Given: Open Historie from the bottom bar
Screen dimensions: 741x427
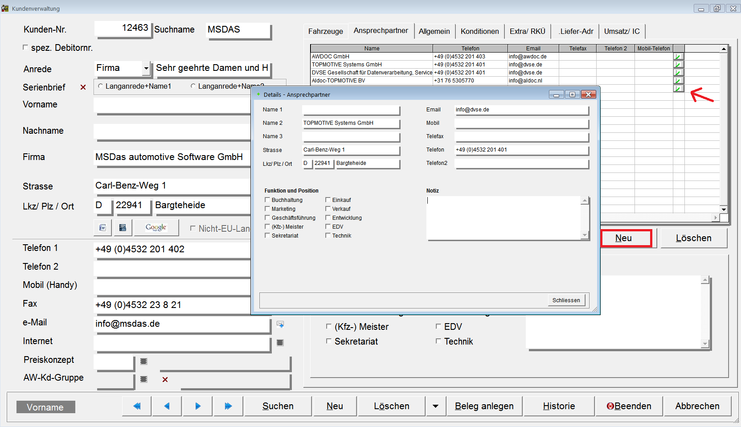Looking at the screenshot, I should click(x=559, y=406).
